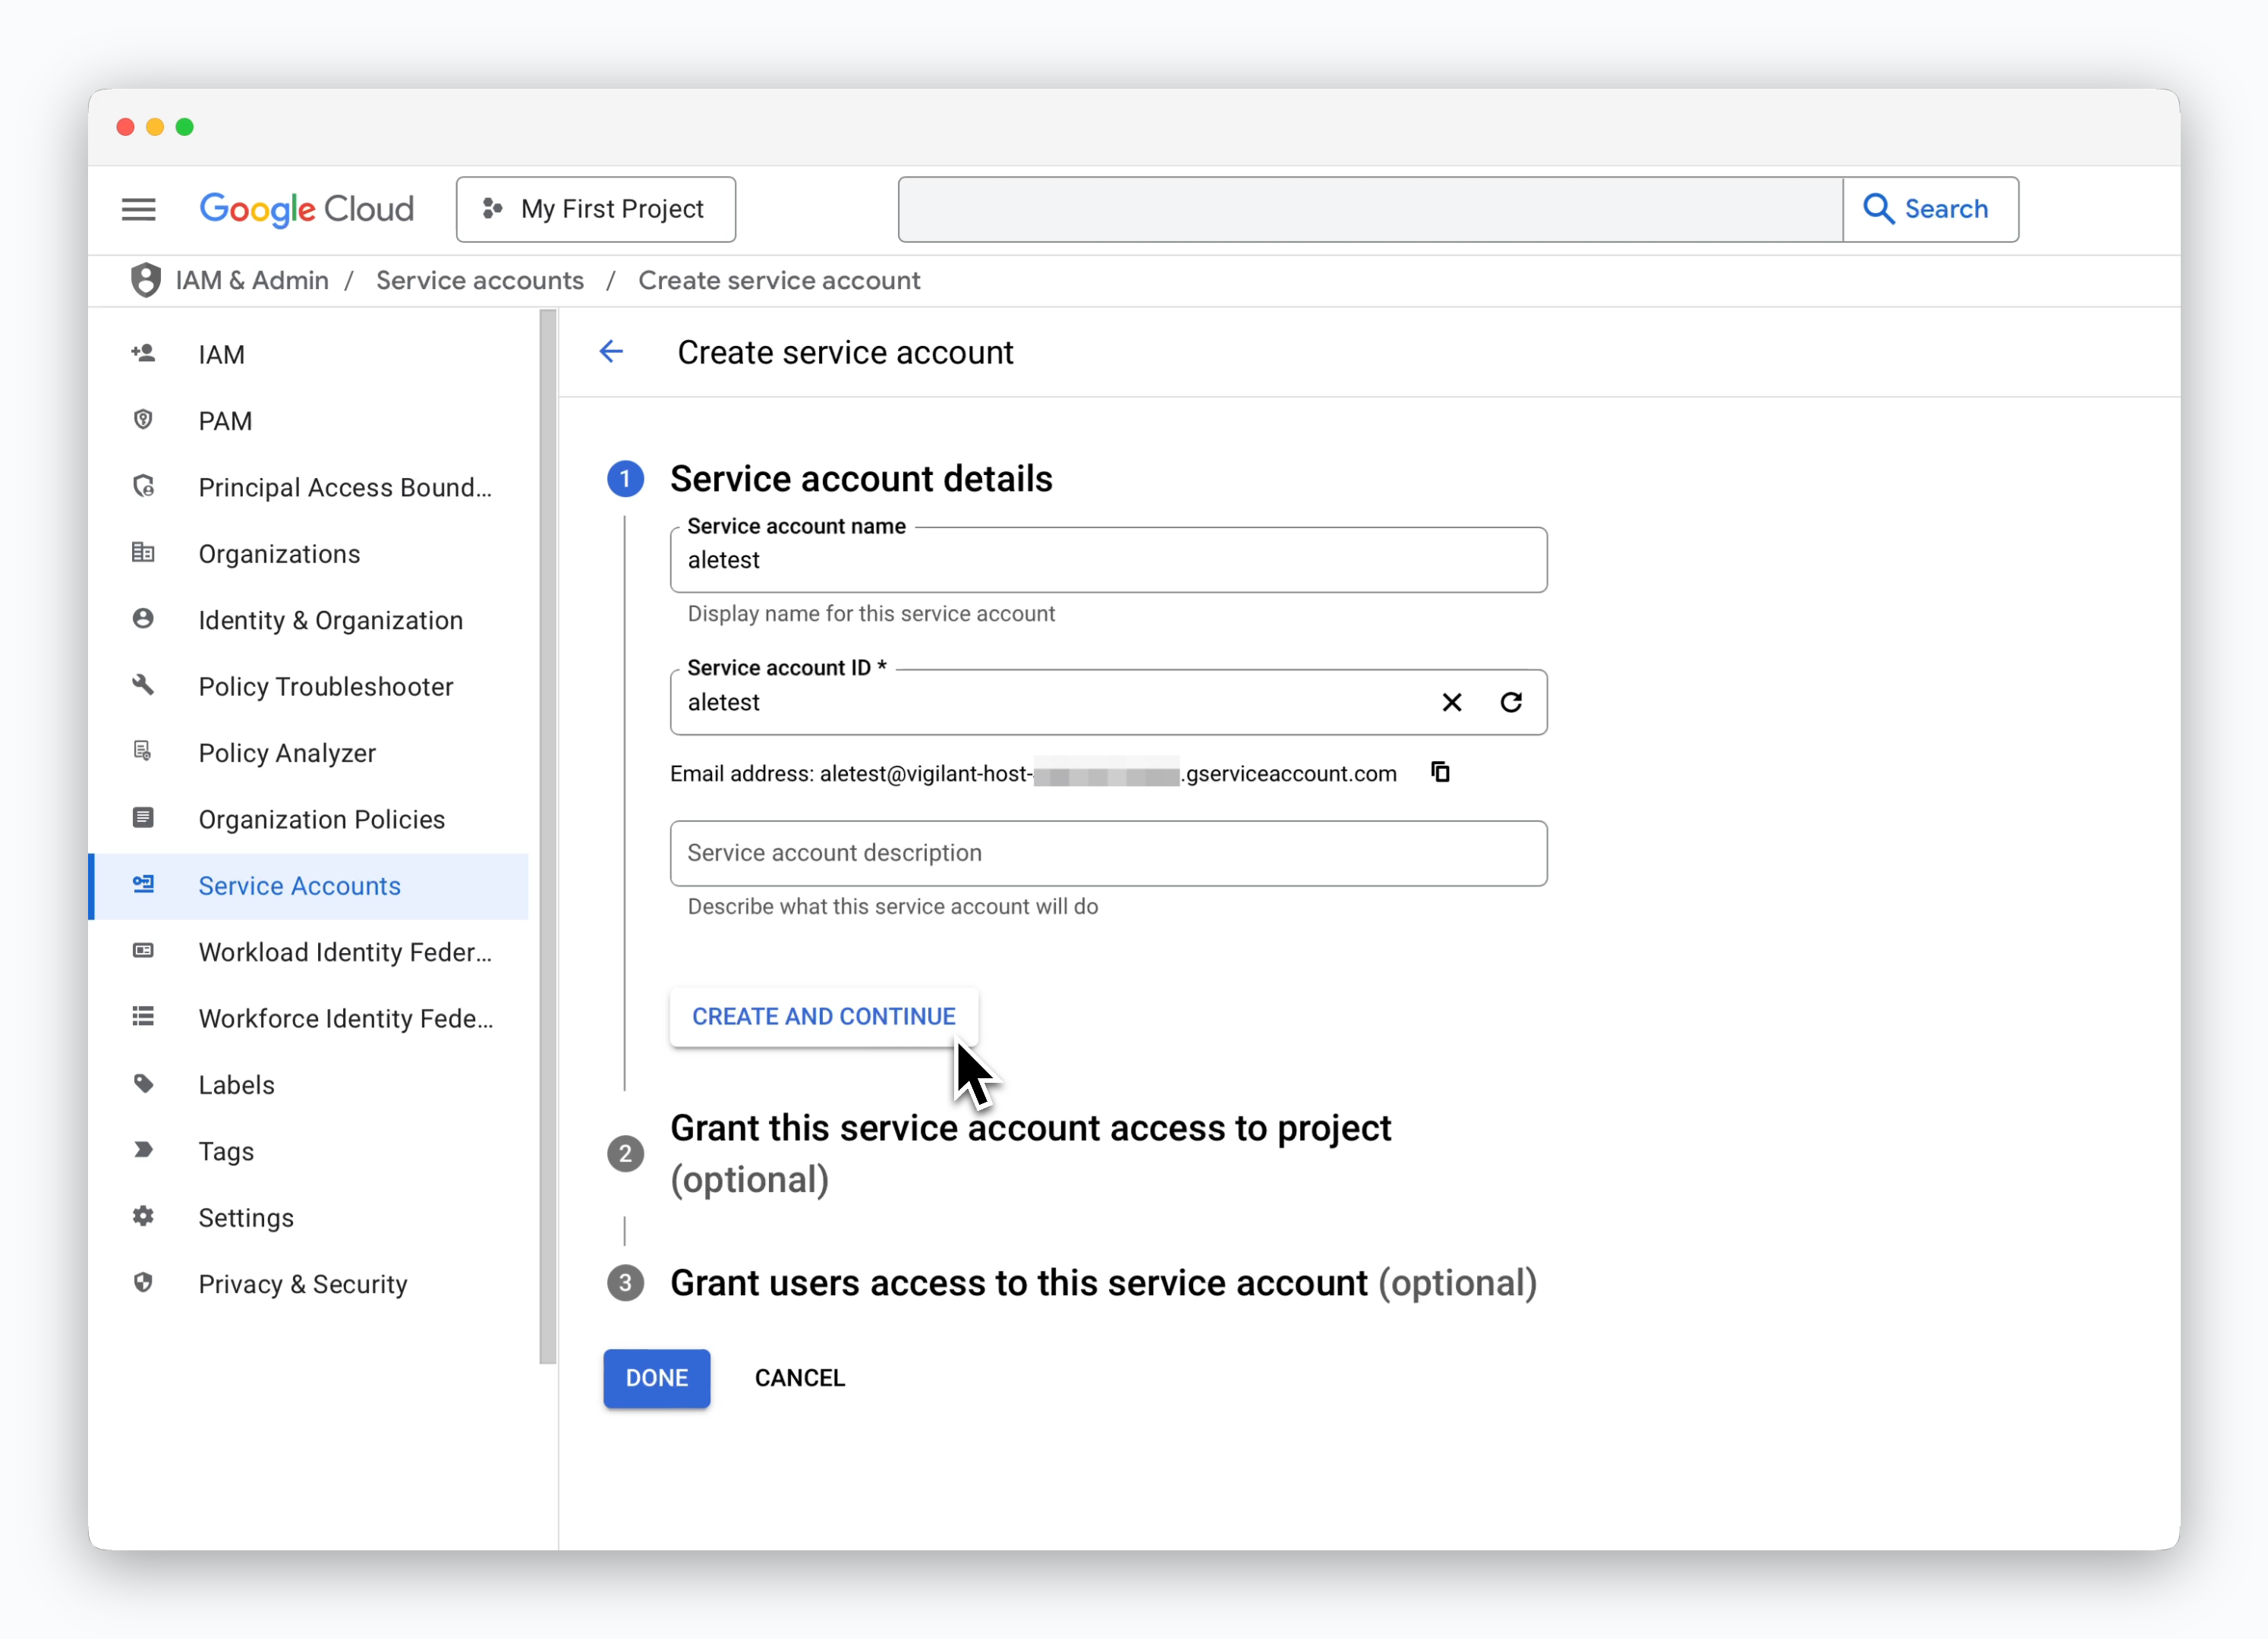Focus the top search input
The width and height of the screenshot is (2268, 1639).
pyautogui.click(x=1370, y=209)
